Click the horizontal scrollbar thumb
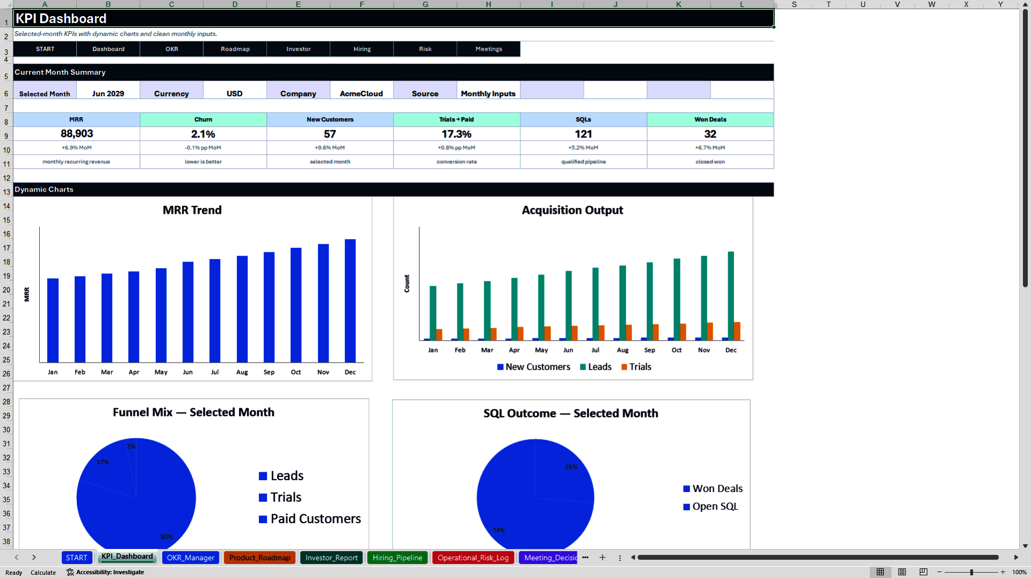Image resolution: width=1031 pixels, height=578 pixels. (818, 558)
